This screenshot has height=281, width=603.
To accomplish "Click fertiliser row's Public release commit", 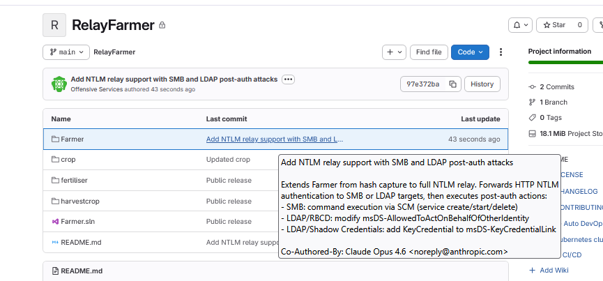I will (229, 181).
